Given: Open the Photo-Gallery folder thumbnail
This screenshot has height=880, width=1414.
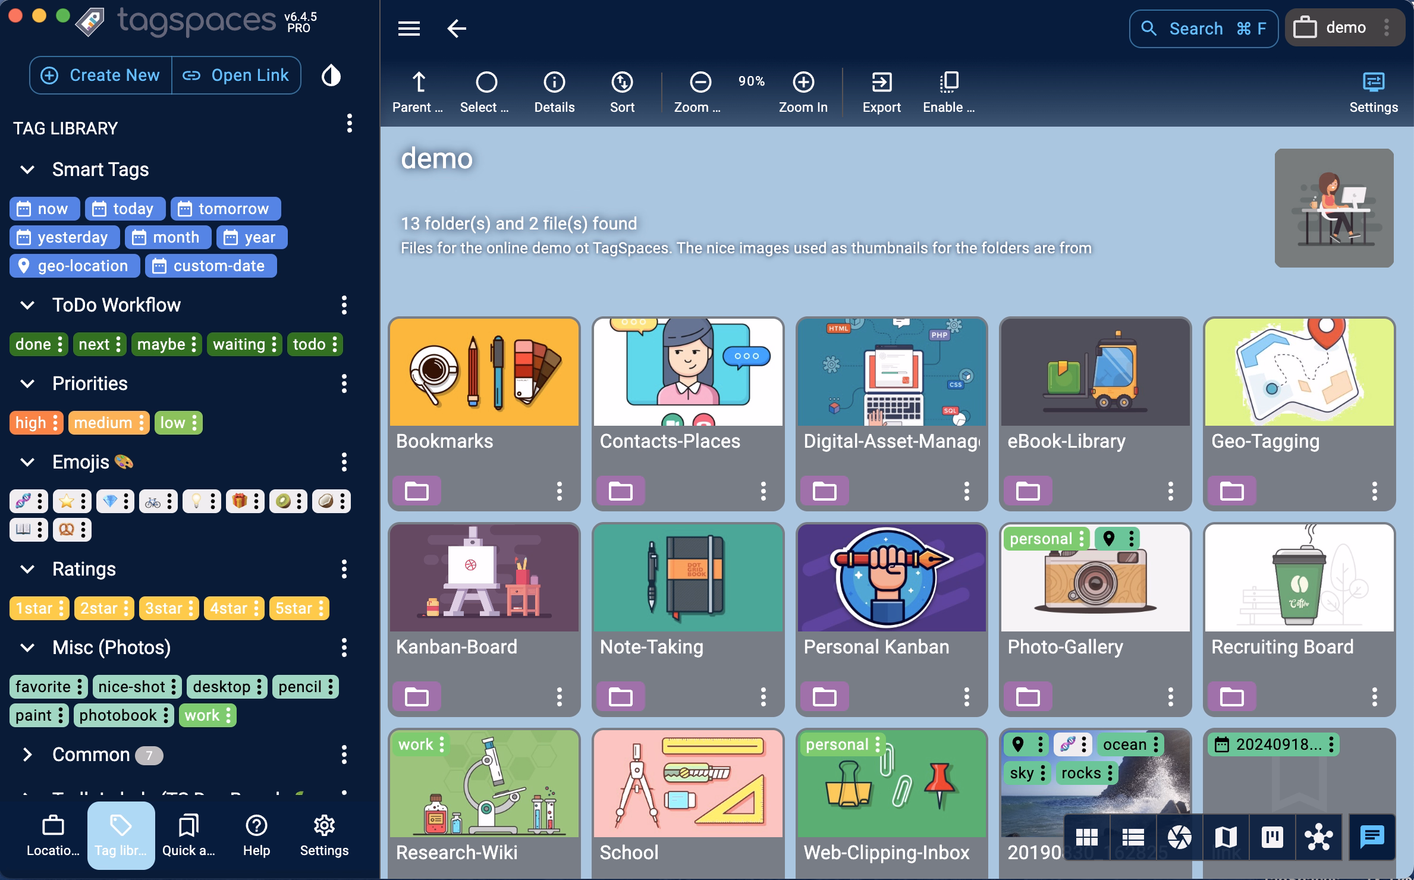Looking at the screenshot, I should (1095, 577).
